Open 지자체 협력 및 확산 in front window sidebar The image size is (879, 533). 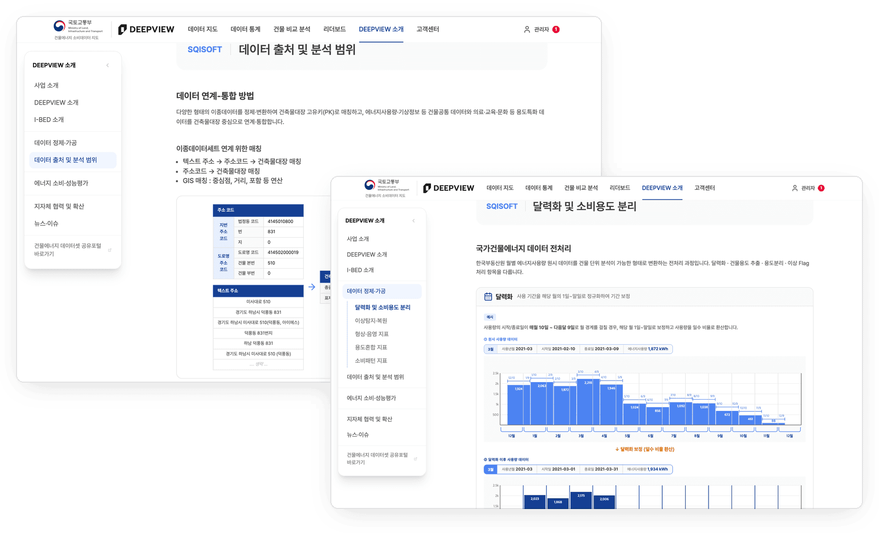coord(369,419)
